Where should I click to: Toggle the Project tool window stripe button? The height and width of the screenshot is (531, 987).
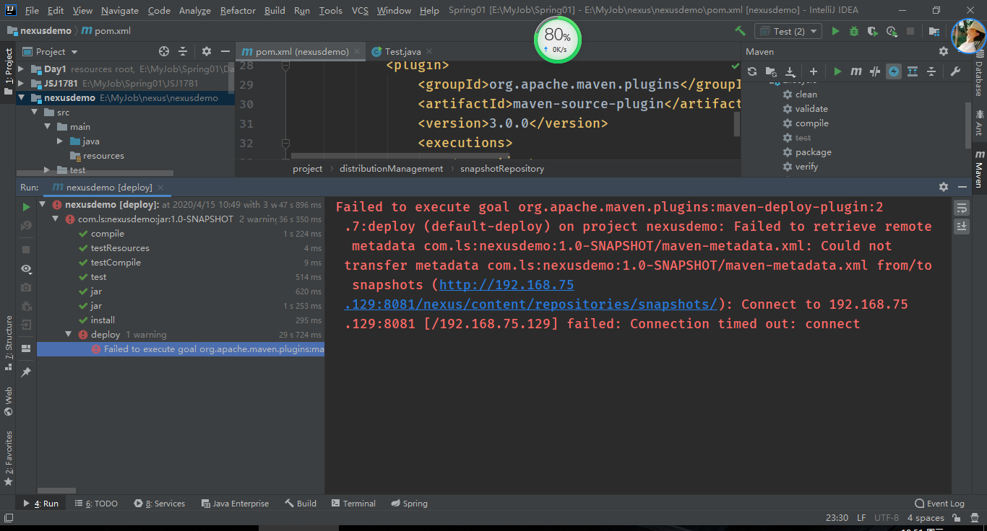point(9,71)
